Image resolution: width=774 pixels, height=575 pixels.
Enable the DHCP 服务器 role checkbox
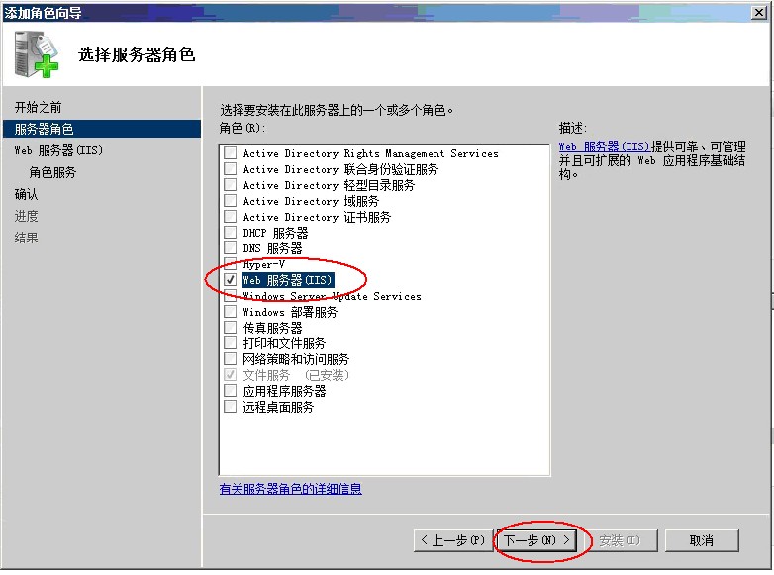point(230,232)
